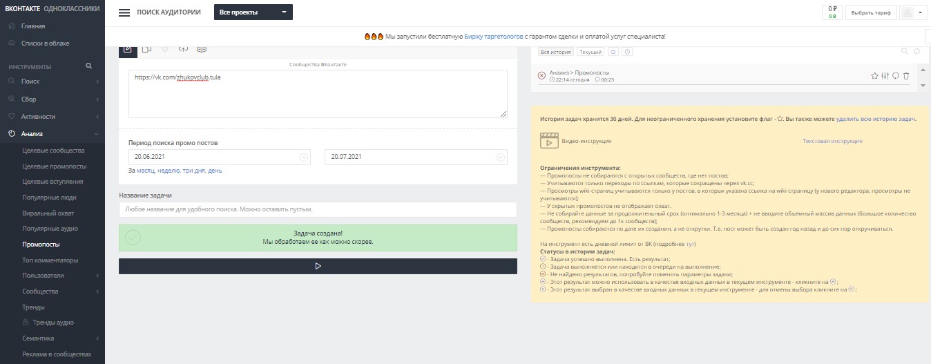
Task: Click the search magnifier in task history
Action: pyautogui.click(x=905, y=51)
